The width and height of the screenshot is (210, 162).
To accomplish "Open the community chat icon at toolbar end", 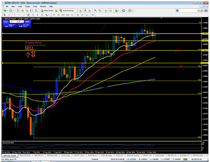I will click(206, 10).
